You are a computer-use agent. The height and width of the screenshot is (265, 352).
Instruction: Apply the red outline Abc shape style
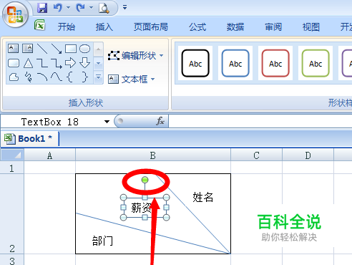[x=275, y=63]
